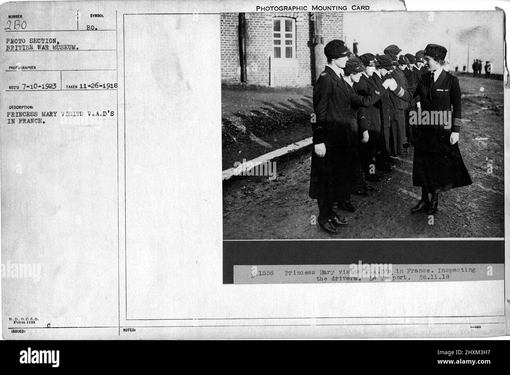510x375 pixels.
Task: Select the received date '7-10-1923'
Action: [x=39, y=86]
